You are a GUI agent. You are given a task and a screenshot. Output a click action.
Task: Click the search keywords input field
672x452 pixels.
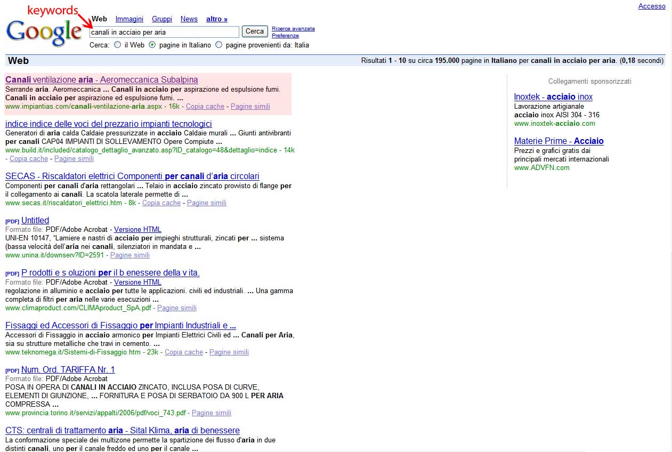pyautogui.click(x=164, y=33)
